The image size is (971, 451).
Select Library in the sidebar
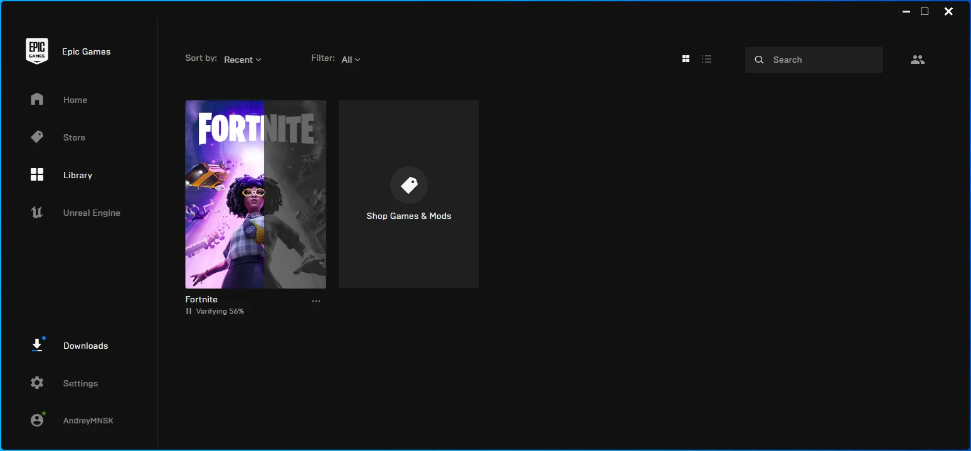[x=78, y=175]
